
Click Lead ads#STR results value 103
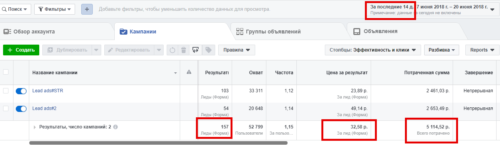(225, 91)
